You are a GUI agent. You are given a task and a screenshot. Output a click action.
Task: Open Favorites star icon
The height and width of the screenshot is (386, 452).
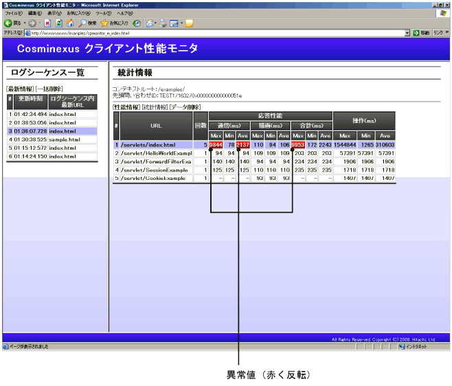104,23
